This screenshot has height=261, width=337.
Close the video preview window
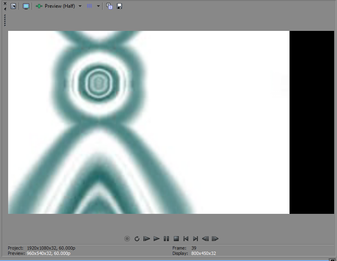5,4
